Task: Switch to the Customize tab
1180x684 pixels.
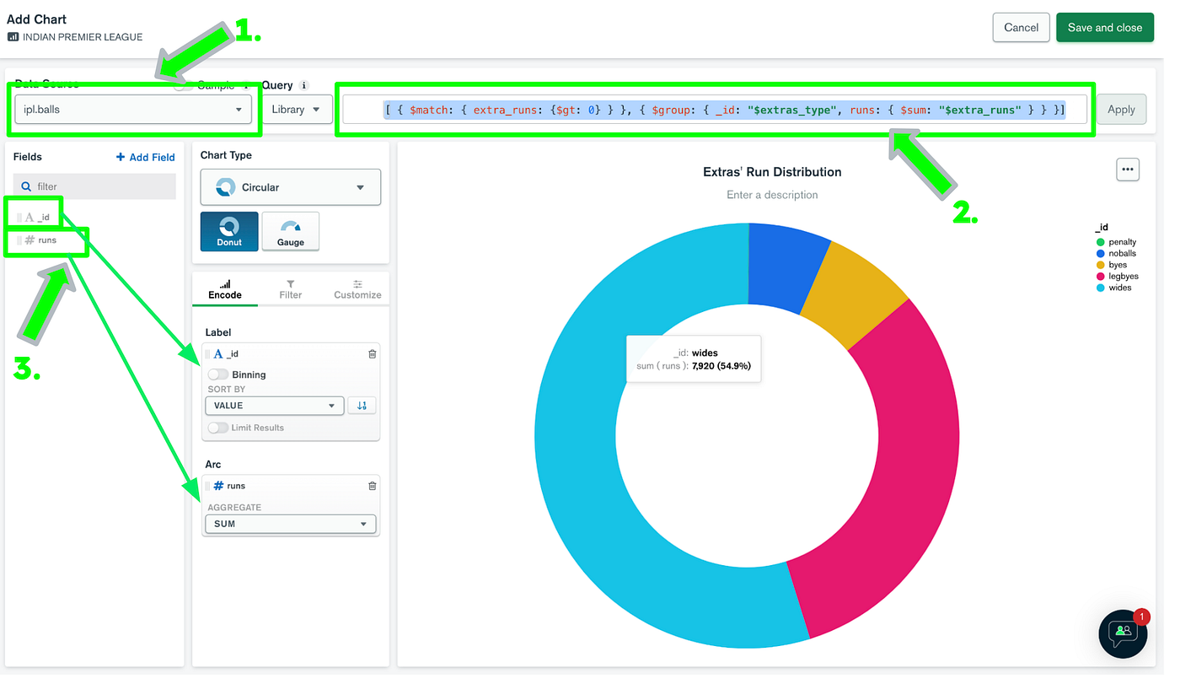Action: coord(357,290)
